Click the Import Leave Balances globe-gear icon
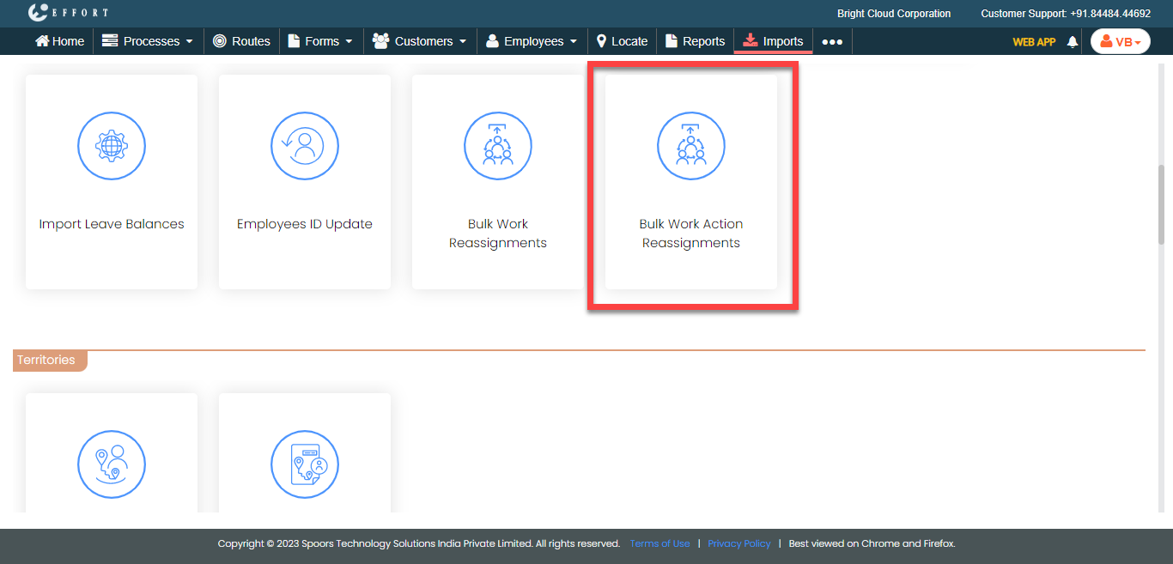The width and height of the screenshot is (1173, 564). click(112, 146)
